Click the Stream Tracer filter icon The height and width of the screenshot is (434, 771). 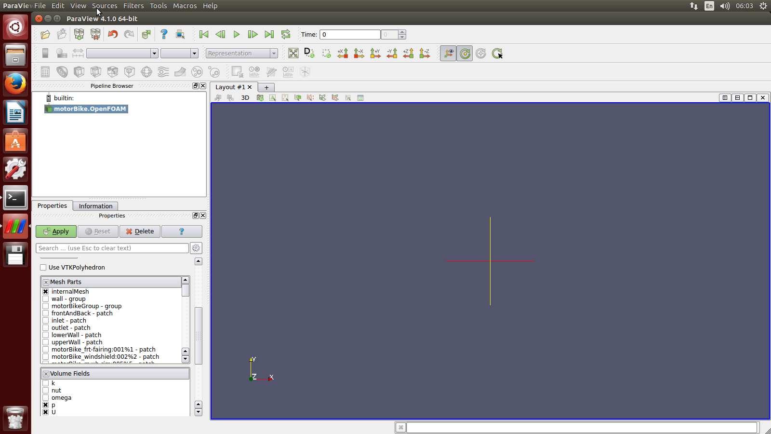pyautogui.click(x=163, y=72)
